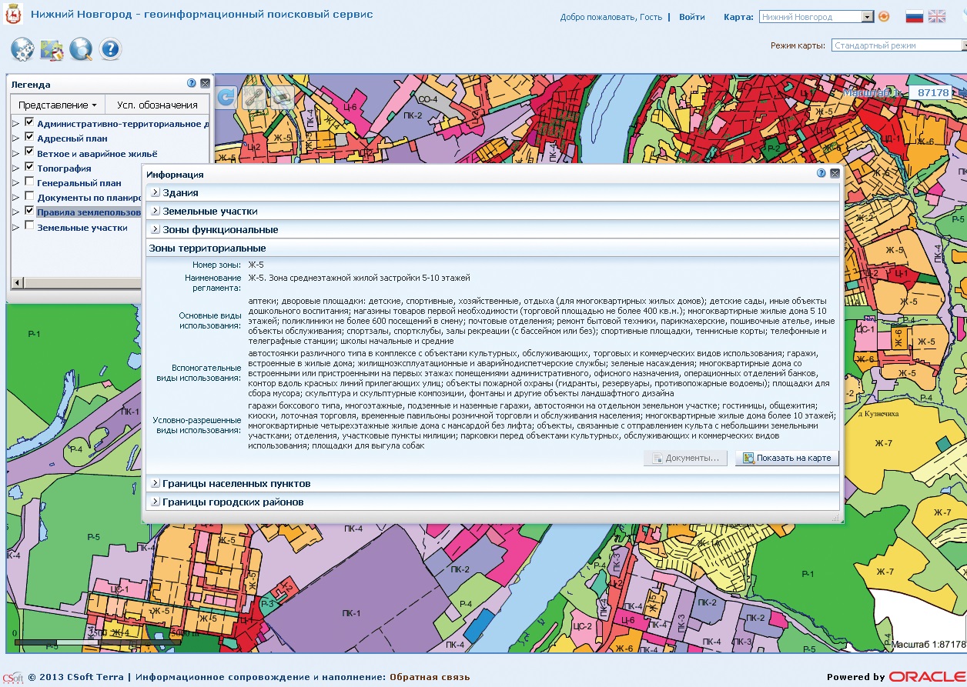967x687 pixels.
Task: Click the zone number value Ж-5
Action: [256, 265]
